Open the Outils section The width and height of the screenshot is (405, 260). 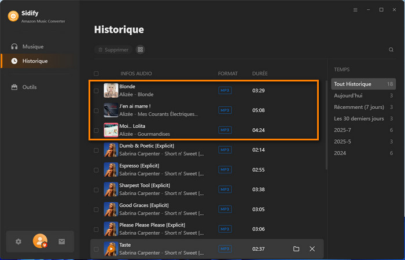30,87
